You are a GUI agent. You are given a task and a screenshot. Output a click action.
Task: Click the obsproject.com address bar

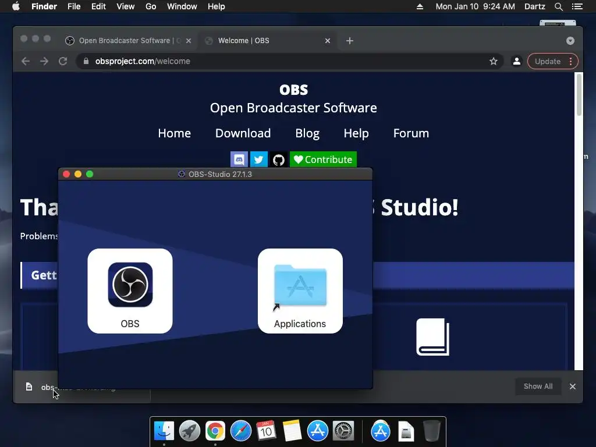(290, 61)
